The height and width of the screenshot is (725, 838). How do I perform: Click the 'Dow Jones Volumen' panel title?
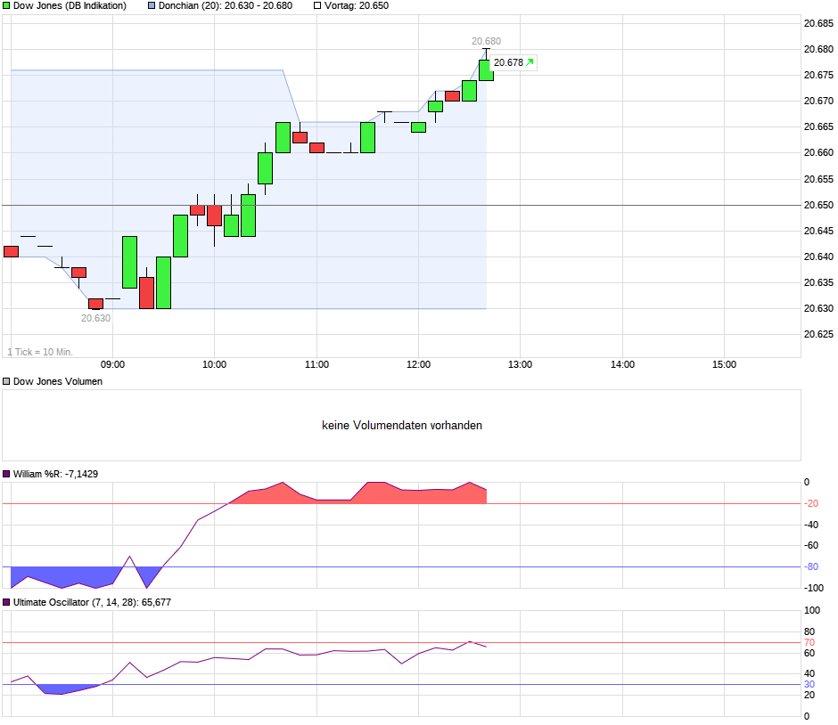tap(58, 382)
